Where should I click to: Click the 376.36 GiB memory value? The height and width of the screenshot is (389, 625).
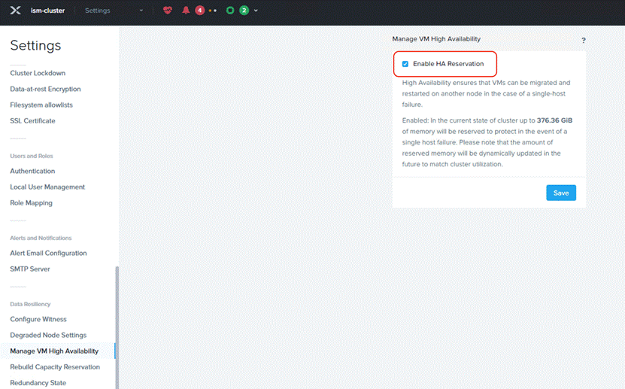(x=554, y=120)
